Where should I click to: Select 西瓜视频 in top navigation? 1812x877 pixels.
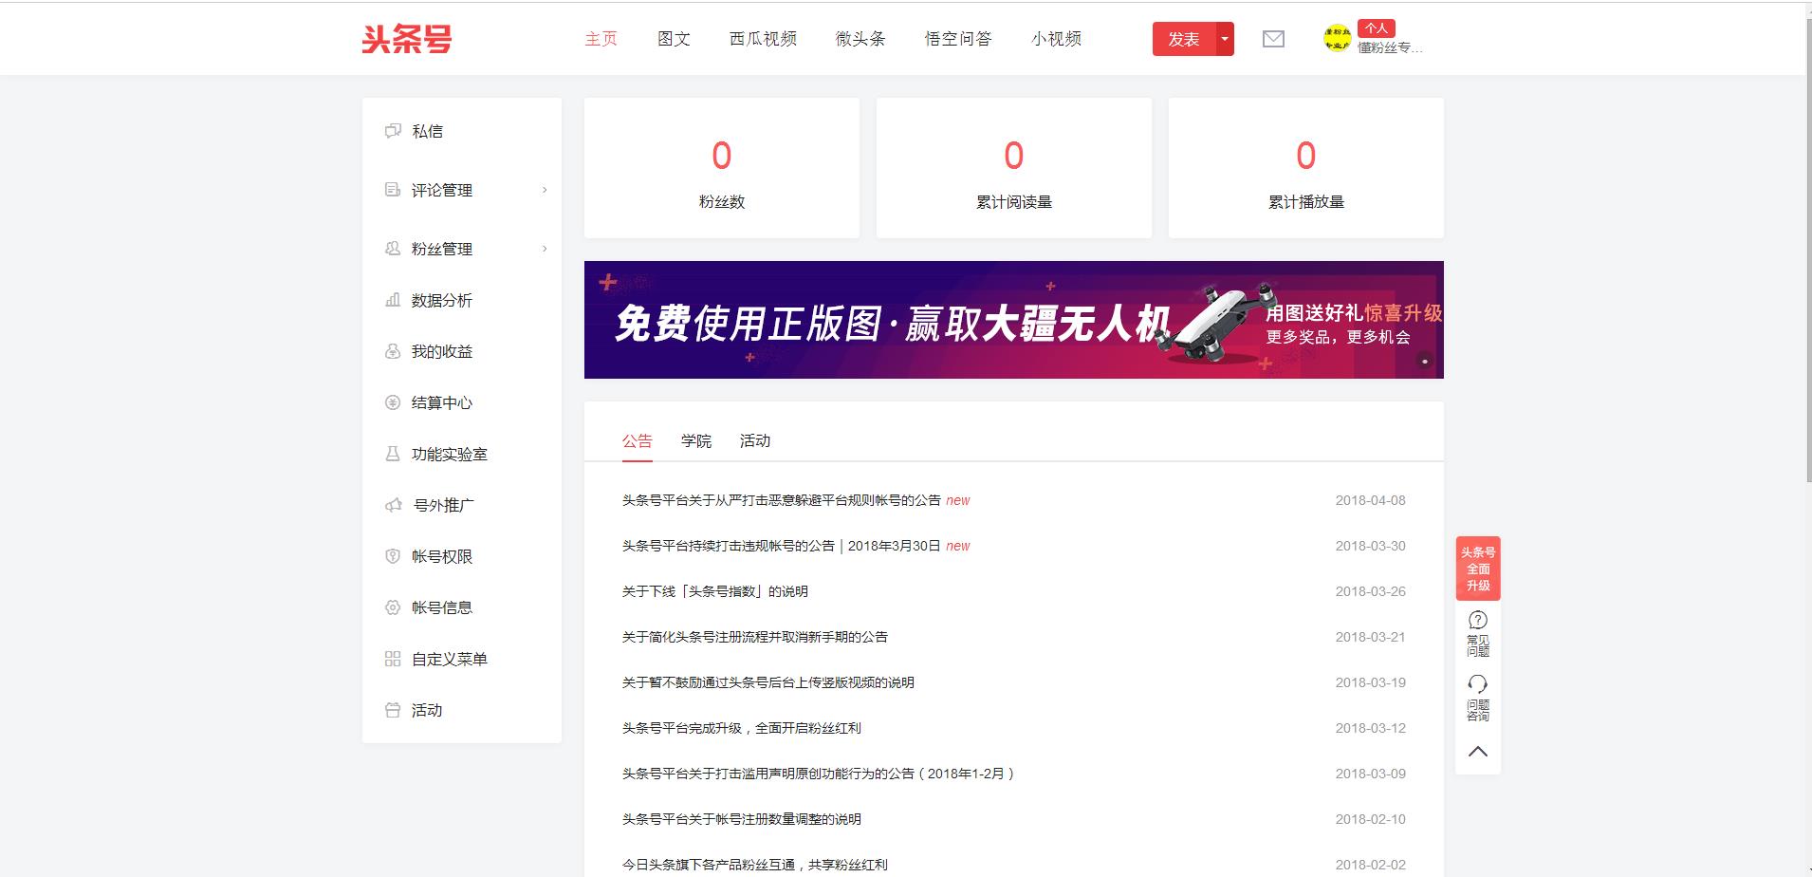pyautogui.click(x=763, y=39)
